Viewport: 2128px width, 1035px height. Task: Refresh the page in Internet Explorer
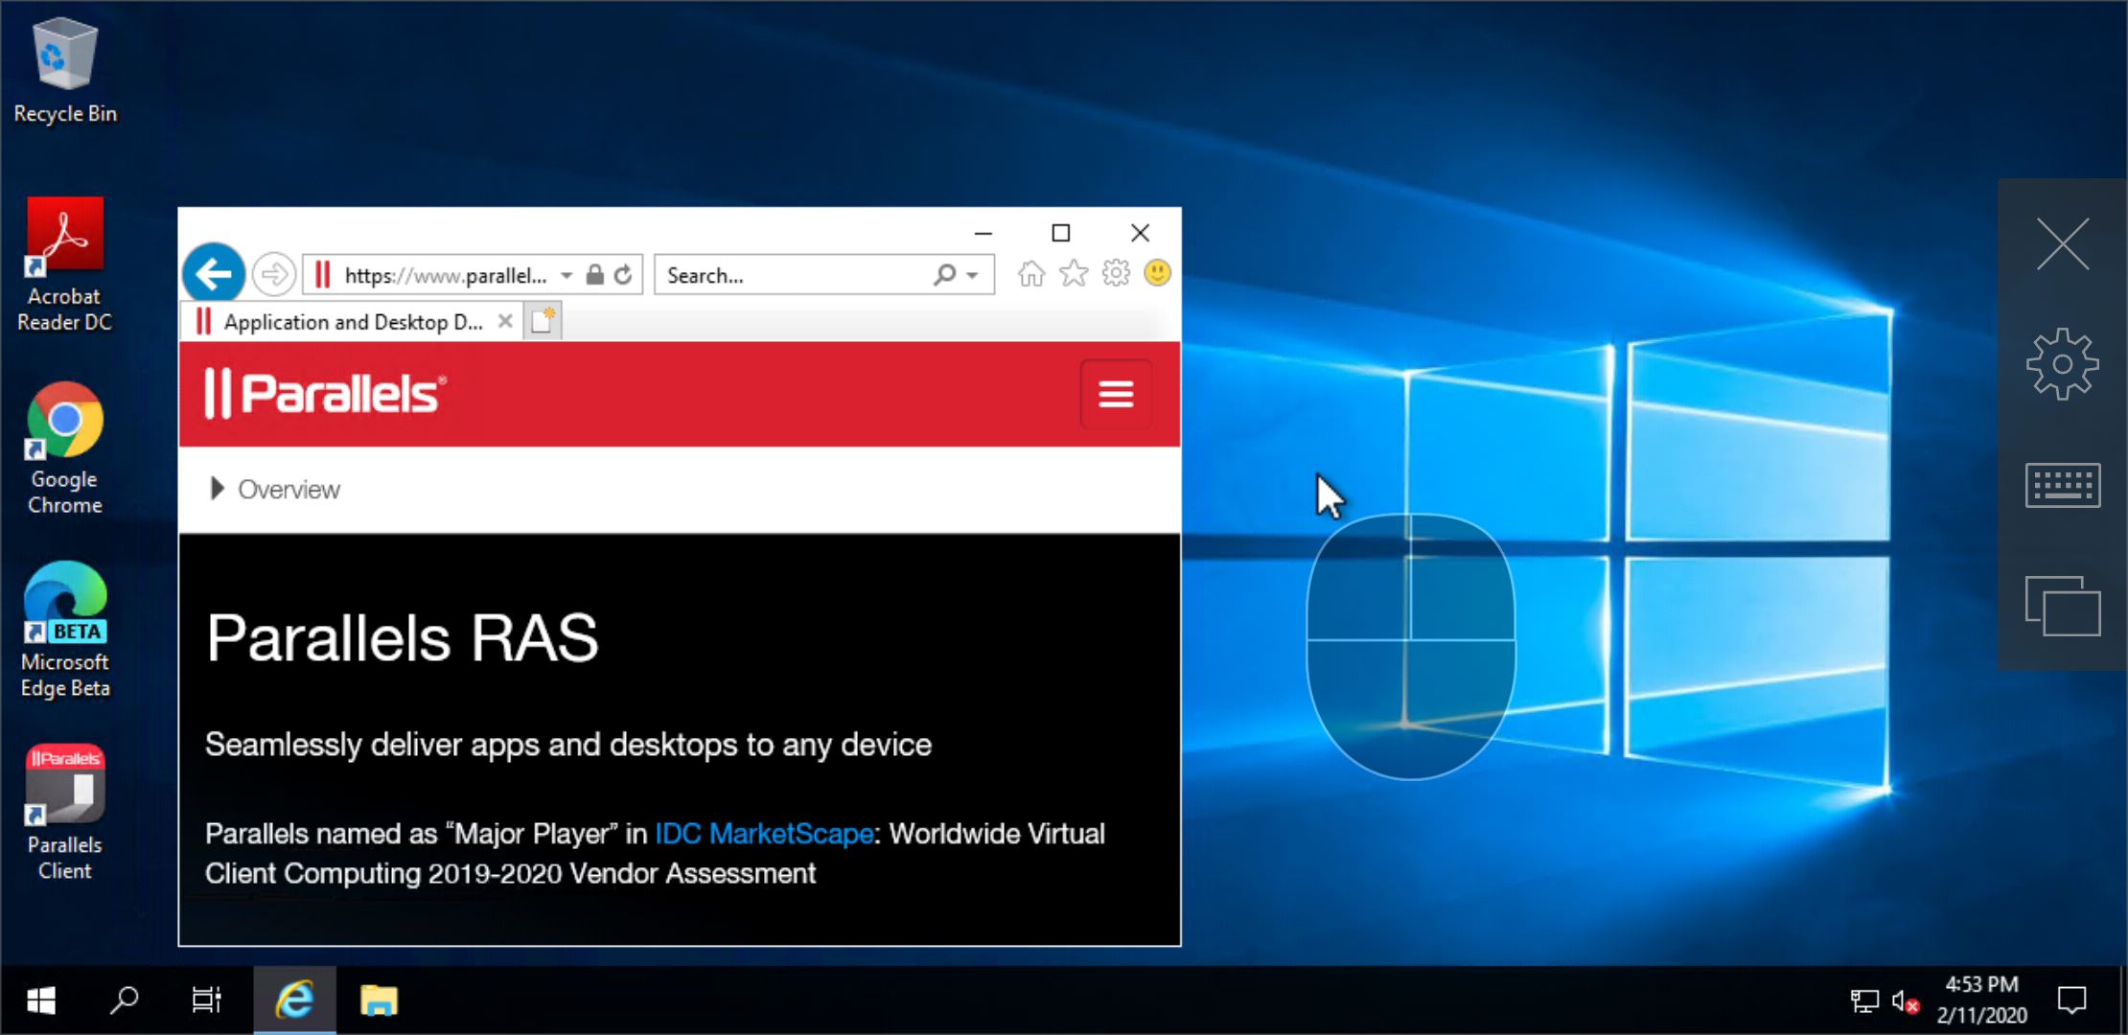623,275
